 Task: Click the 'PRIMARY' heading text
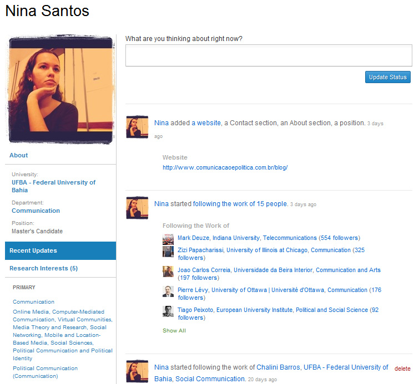click(x=24, y=288)
